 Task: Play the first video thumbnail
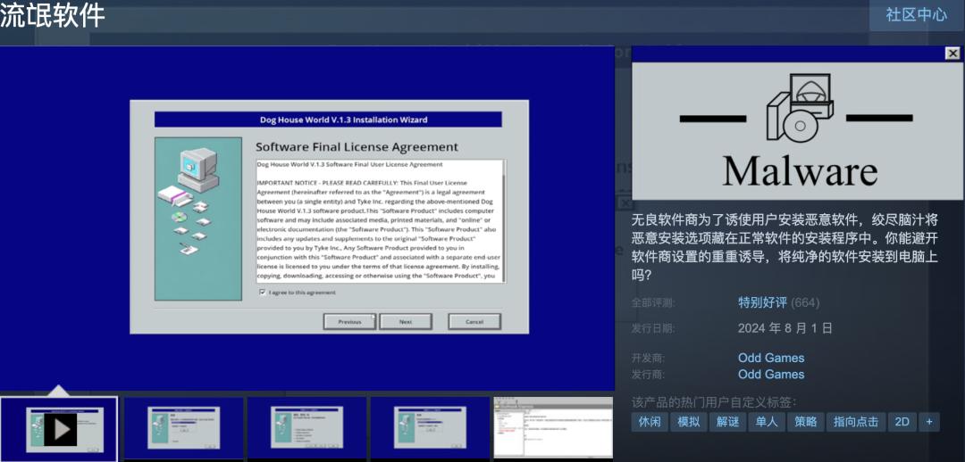[59, 428]
